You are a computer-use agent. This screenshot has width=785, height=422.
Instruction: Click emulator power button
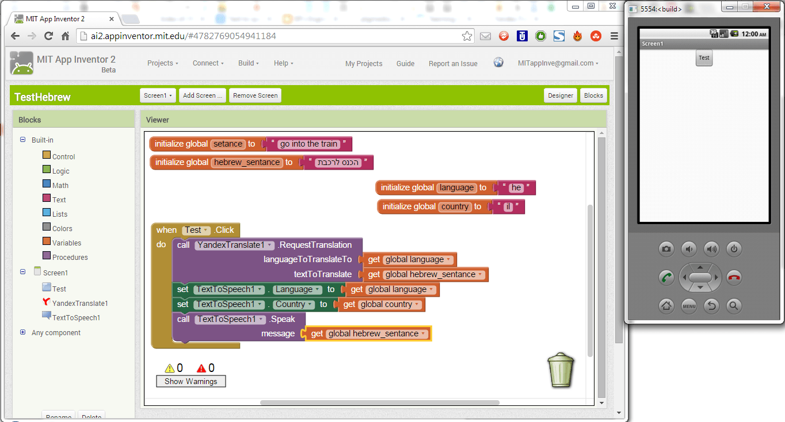coord(734,249)
